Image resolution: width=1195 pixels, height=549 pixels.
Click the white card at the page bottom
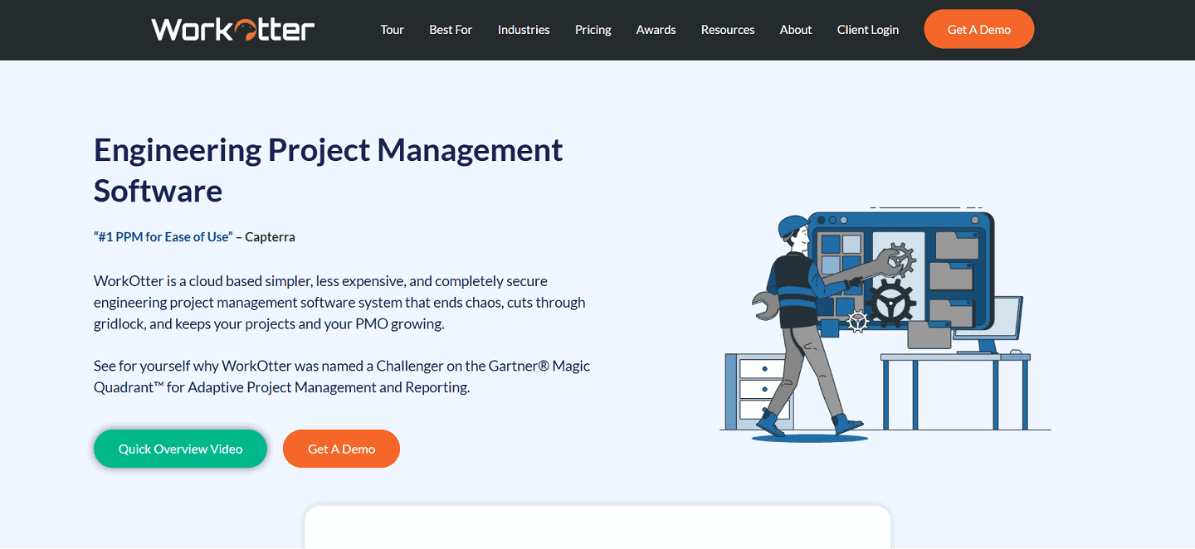(597, 531)
